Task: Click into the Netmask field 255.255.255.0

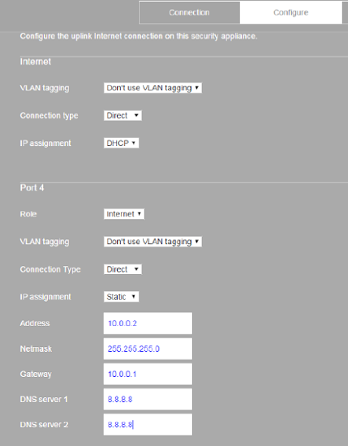Action: pos(148,349)
